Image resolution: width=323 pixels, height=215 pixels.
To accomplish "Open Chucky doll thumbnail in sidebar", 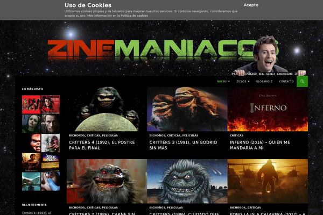I will (x=31, y=143).
